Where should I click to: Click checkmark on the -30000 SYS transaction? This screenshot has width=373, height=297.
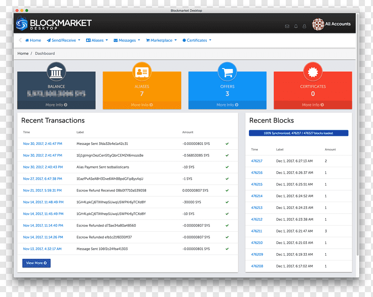click(x=227, y=202)
